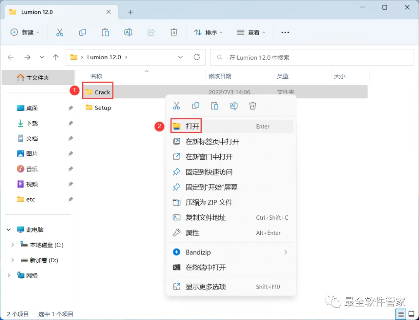
Task: Sort by 类型 column header
Action: tap(282, 76)
